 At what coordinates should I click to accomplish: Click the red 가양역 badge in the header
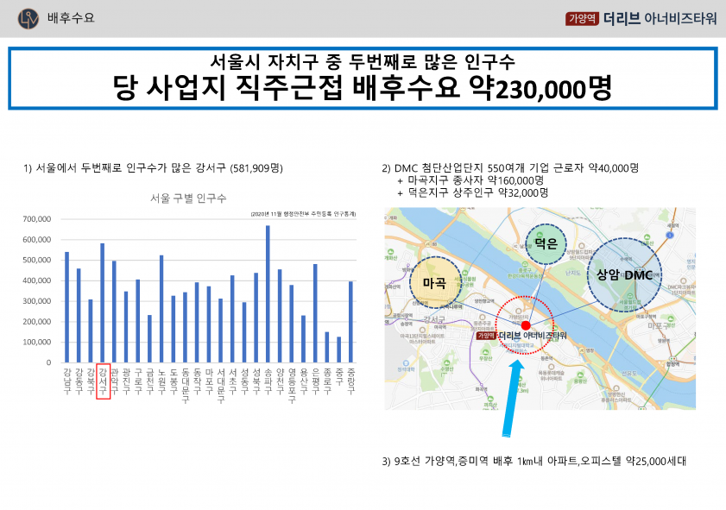tap(582, 18)
